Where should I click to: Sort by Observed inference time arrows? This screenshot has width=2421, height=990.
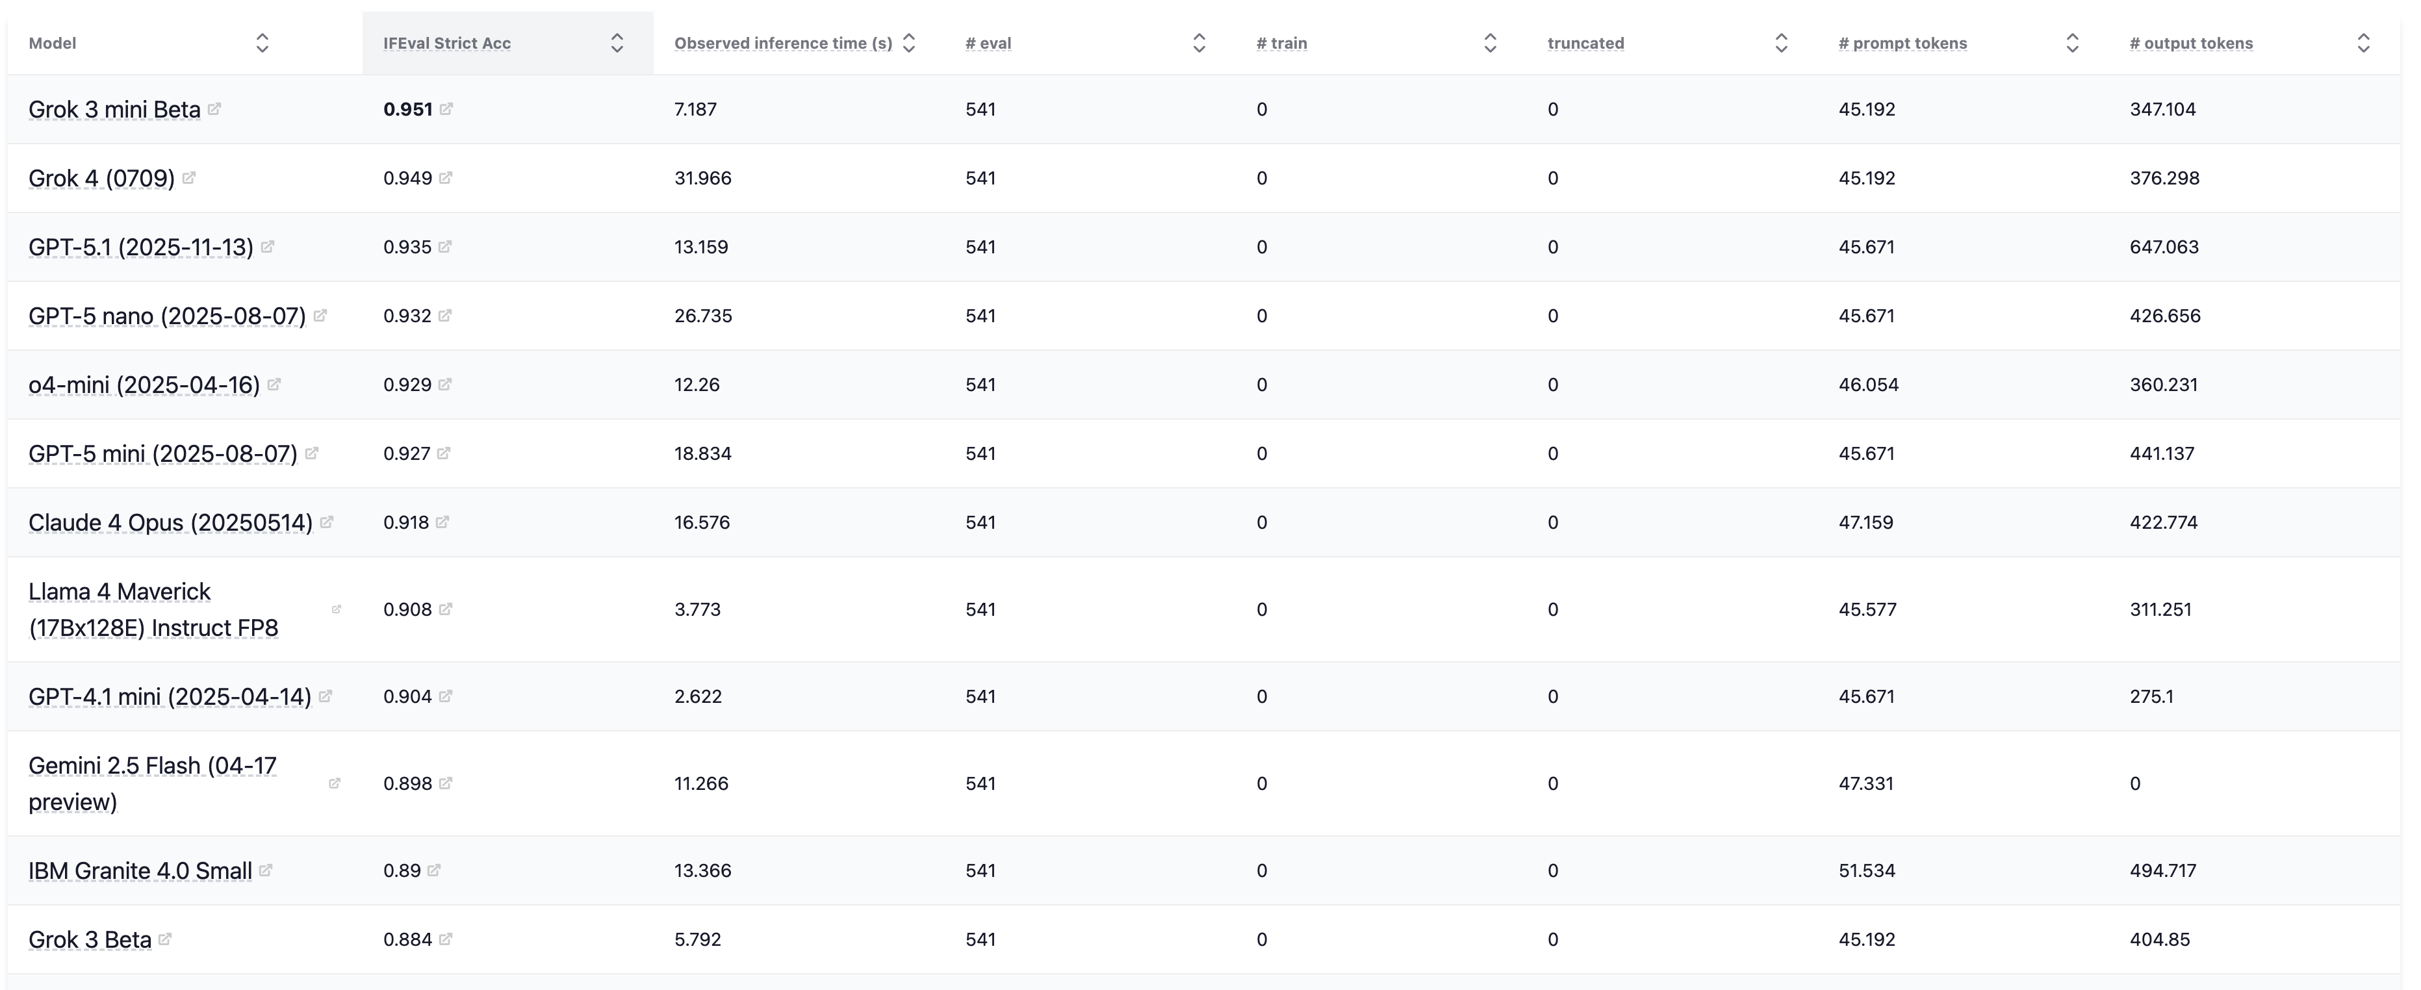point(909,44)
